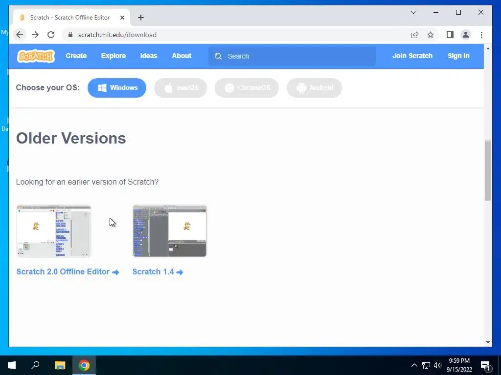Screen dimensions: 501x375
Task: Share this page icon in address bar
Action: click(x=415, y=35)
